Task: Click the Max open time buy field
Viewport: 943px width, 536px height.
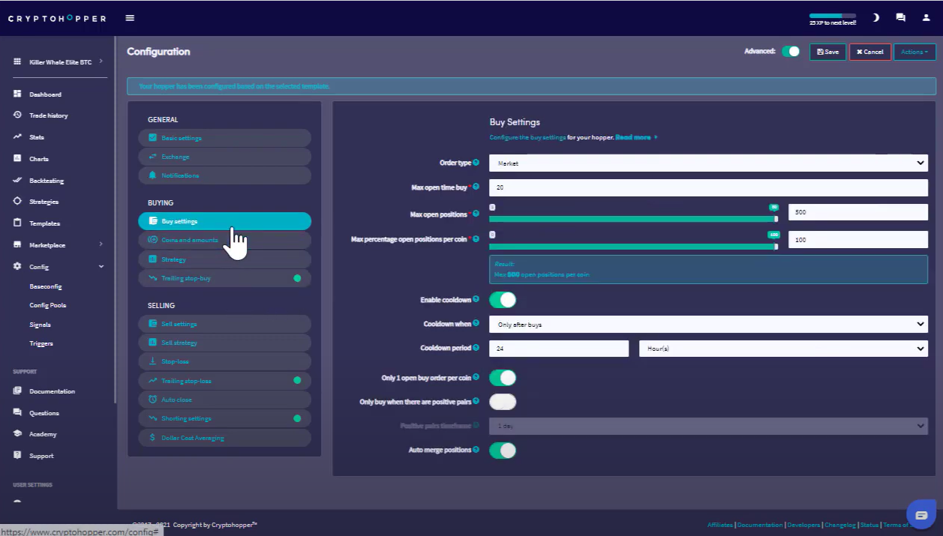Action: (708, 187)
